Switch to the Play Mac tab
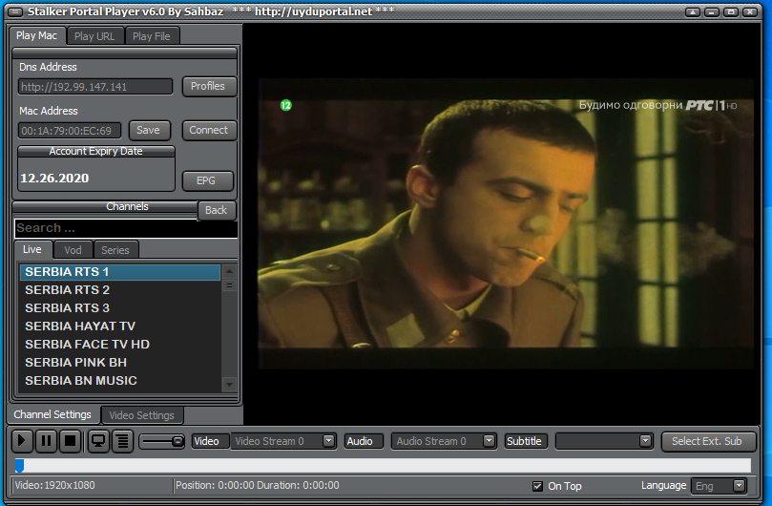772x506 pixels. tap(36, 35)
